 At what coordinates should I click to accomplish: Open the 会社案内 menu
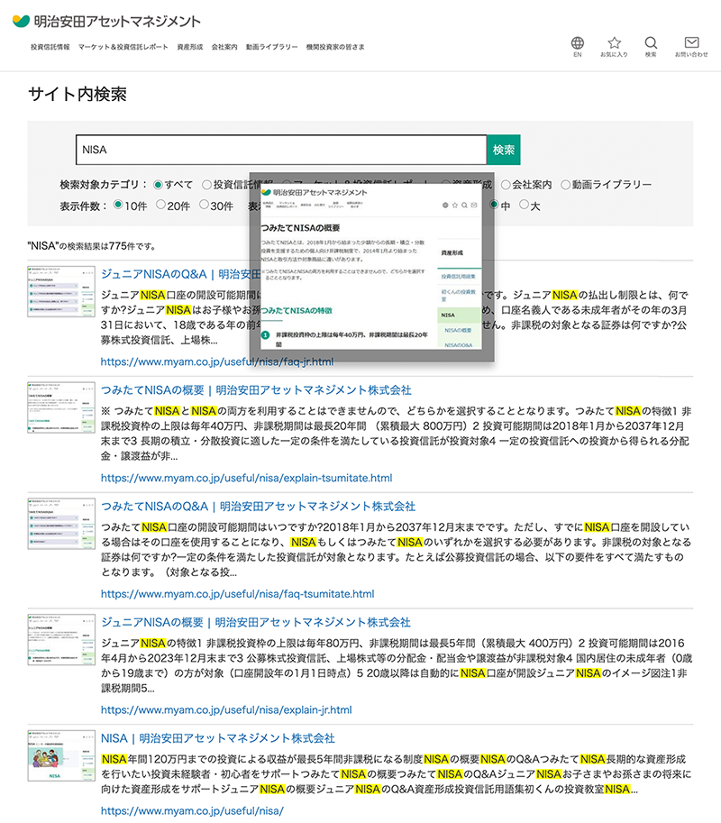point(224,47)
